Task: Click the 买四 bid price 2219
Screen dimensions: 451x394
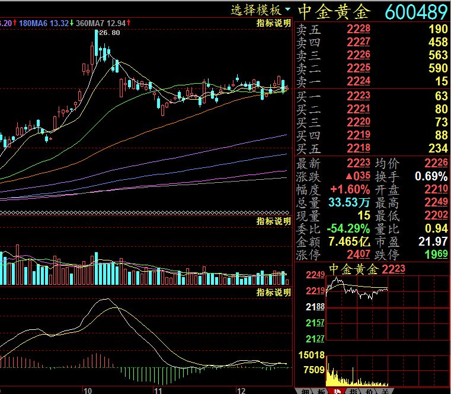Action: tap(359, 135)
